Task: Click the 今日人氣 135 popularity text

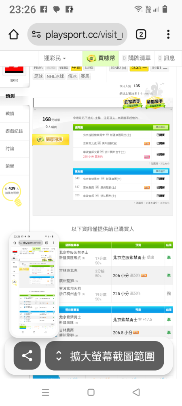Action: pos(129,86)
